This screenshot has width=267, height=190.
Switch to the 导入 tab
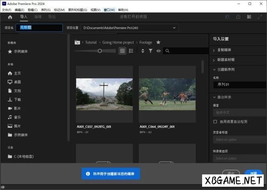pos(24,17)
